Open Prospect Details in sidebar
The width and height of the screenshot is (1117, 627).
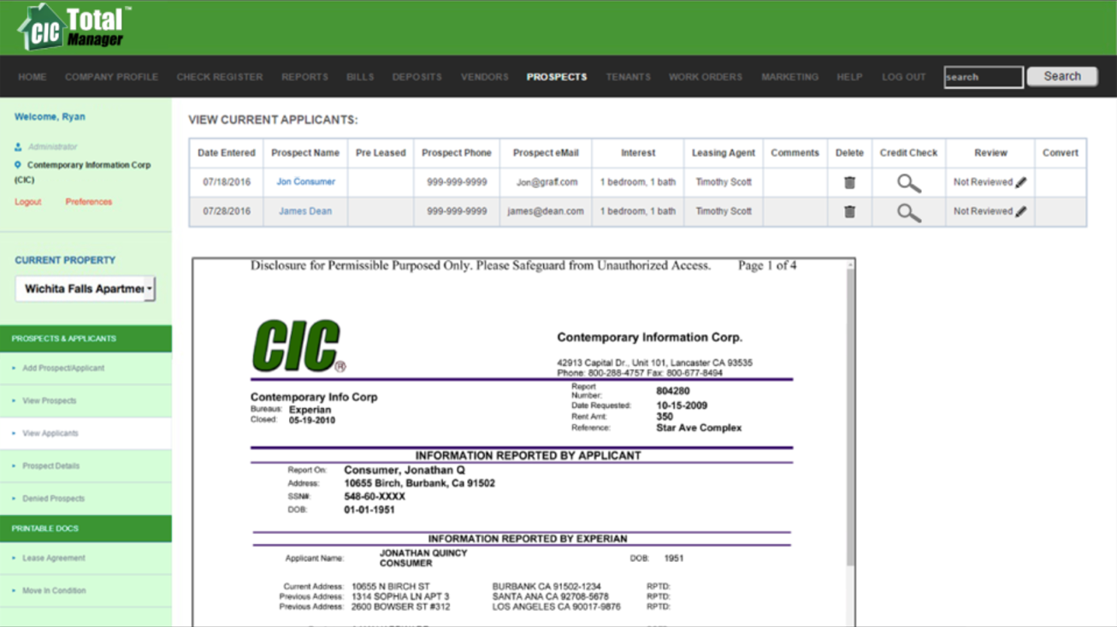pyautogui.click(x=51, y=466)
